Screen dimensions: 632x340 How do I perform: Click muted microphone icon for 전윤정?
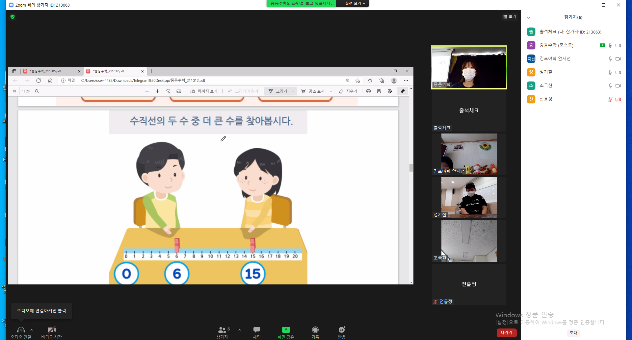point(610,99)
